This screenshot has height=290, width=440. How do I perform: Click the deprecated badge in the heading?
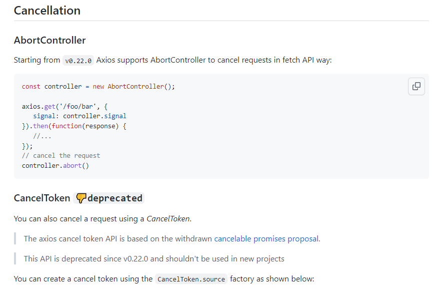click(109, 198)
